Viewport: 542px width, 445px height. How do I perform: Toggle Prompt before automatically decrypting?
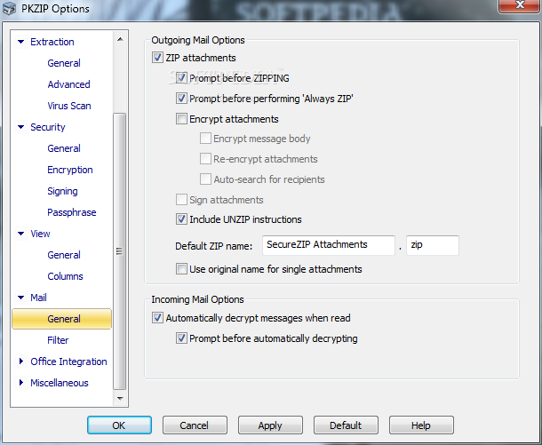[x=181, y=338]
